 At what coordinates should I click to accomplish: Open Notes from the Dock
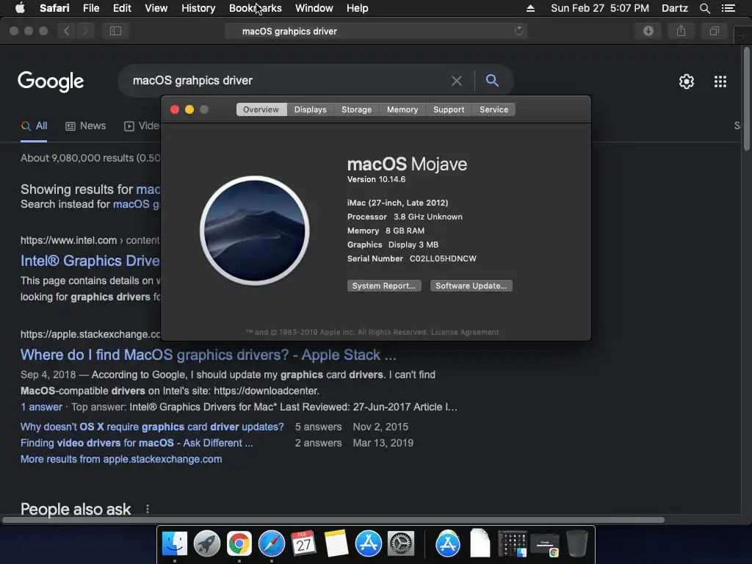(x=336, y=543)
